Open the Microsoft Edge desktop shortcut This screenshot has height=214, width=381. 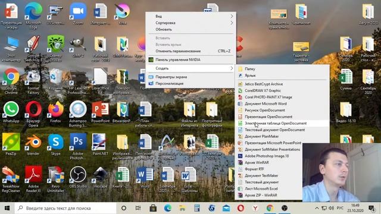coord(33,15)
